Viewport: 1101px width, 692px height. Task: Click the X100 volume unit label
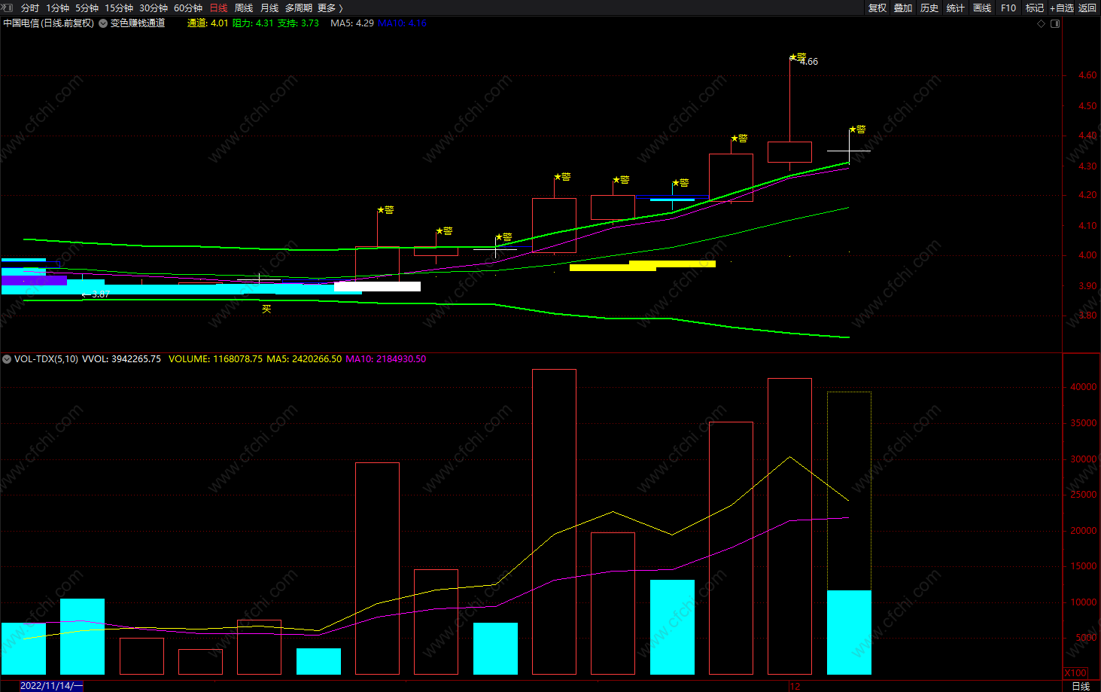[1075, 673]
